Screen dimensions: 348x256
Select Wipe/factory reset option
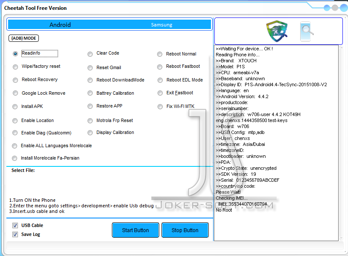(15, 67)
